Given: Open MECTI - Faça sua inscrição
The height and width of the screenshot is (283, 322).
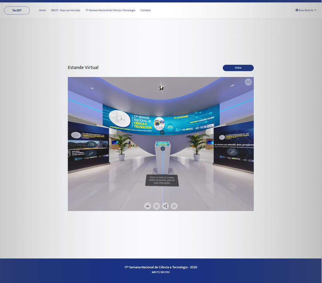Looking at the screenshot, I should (66, 10).
